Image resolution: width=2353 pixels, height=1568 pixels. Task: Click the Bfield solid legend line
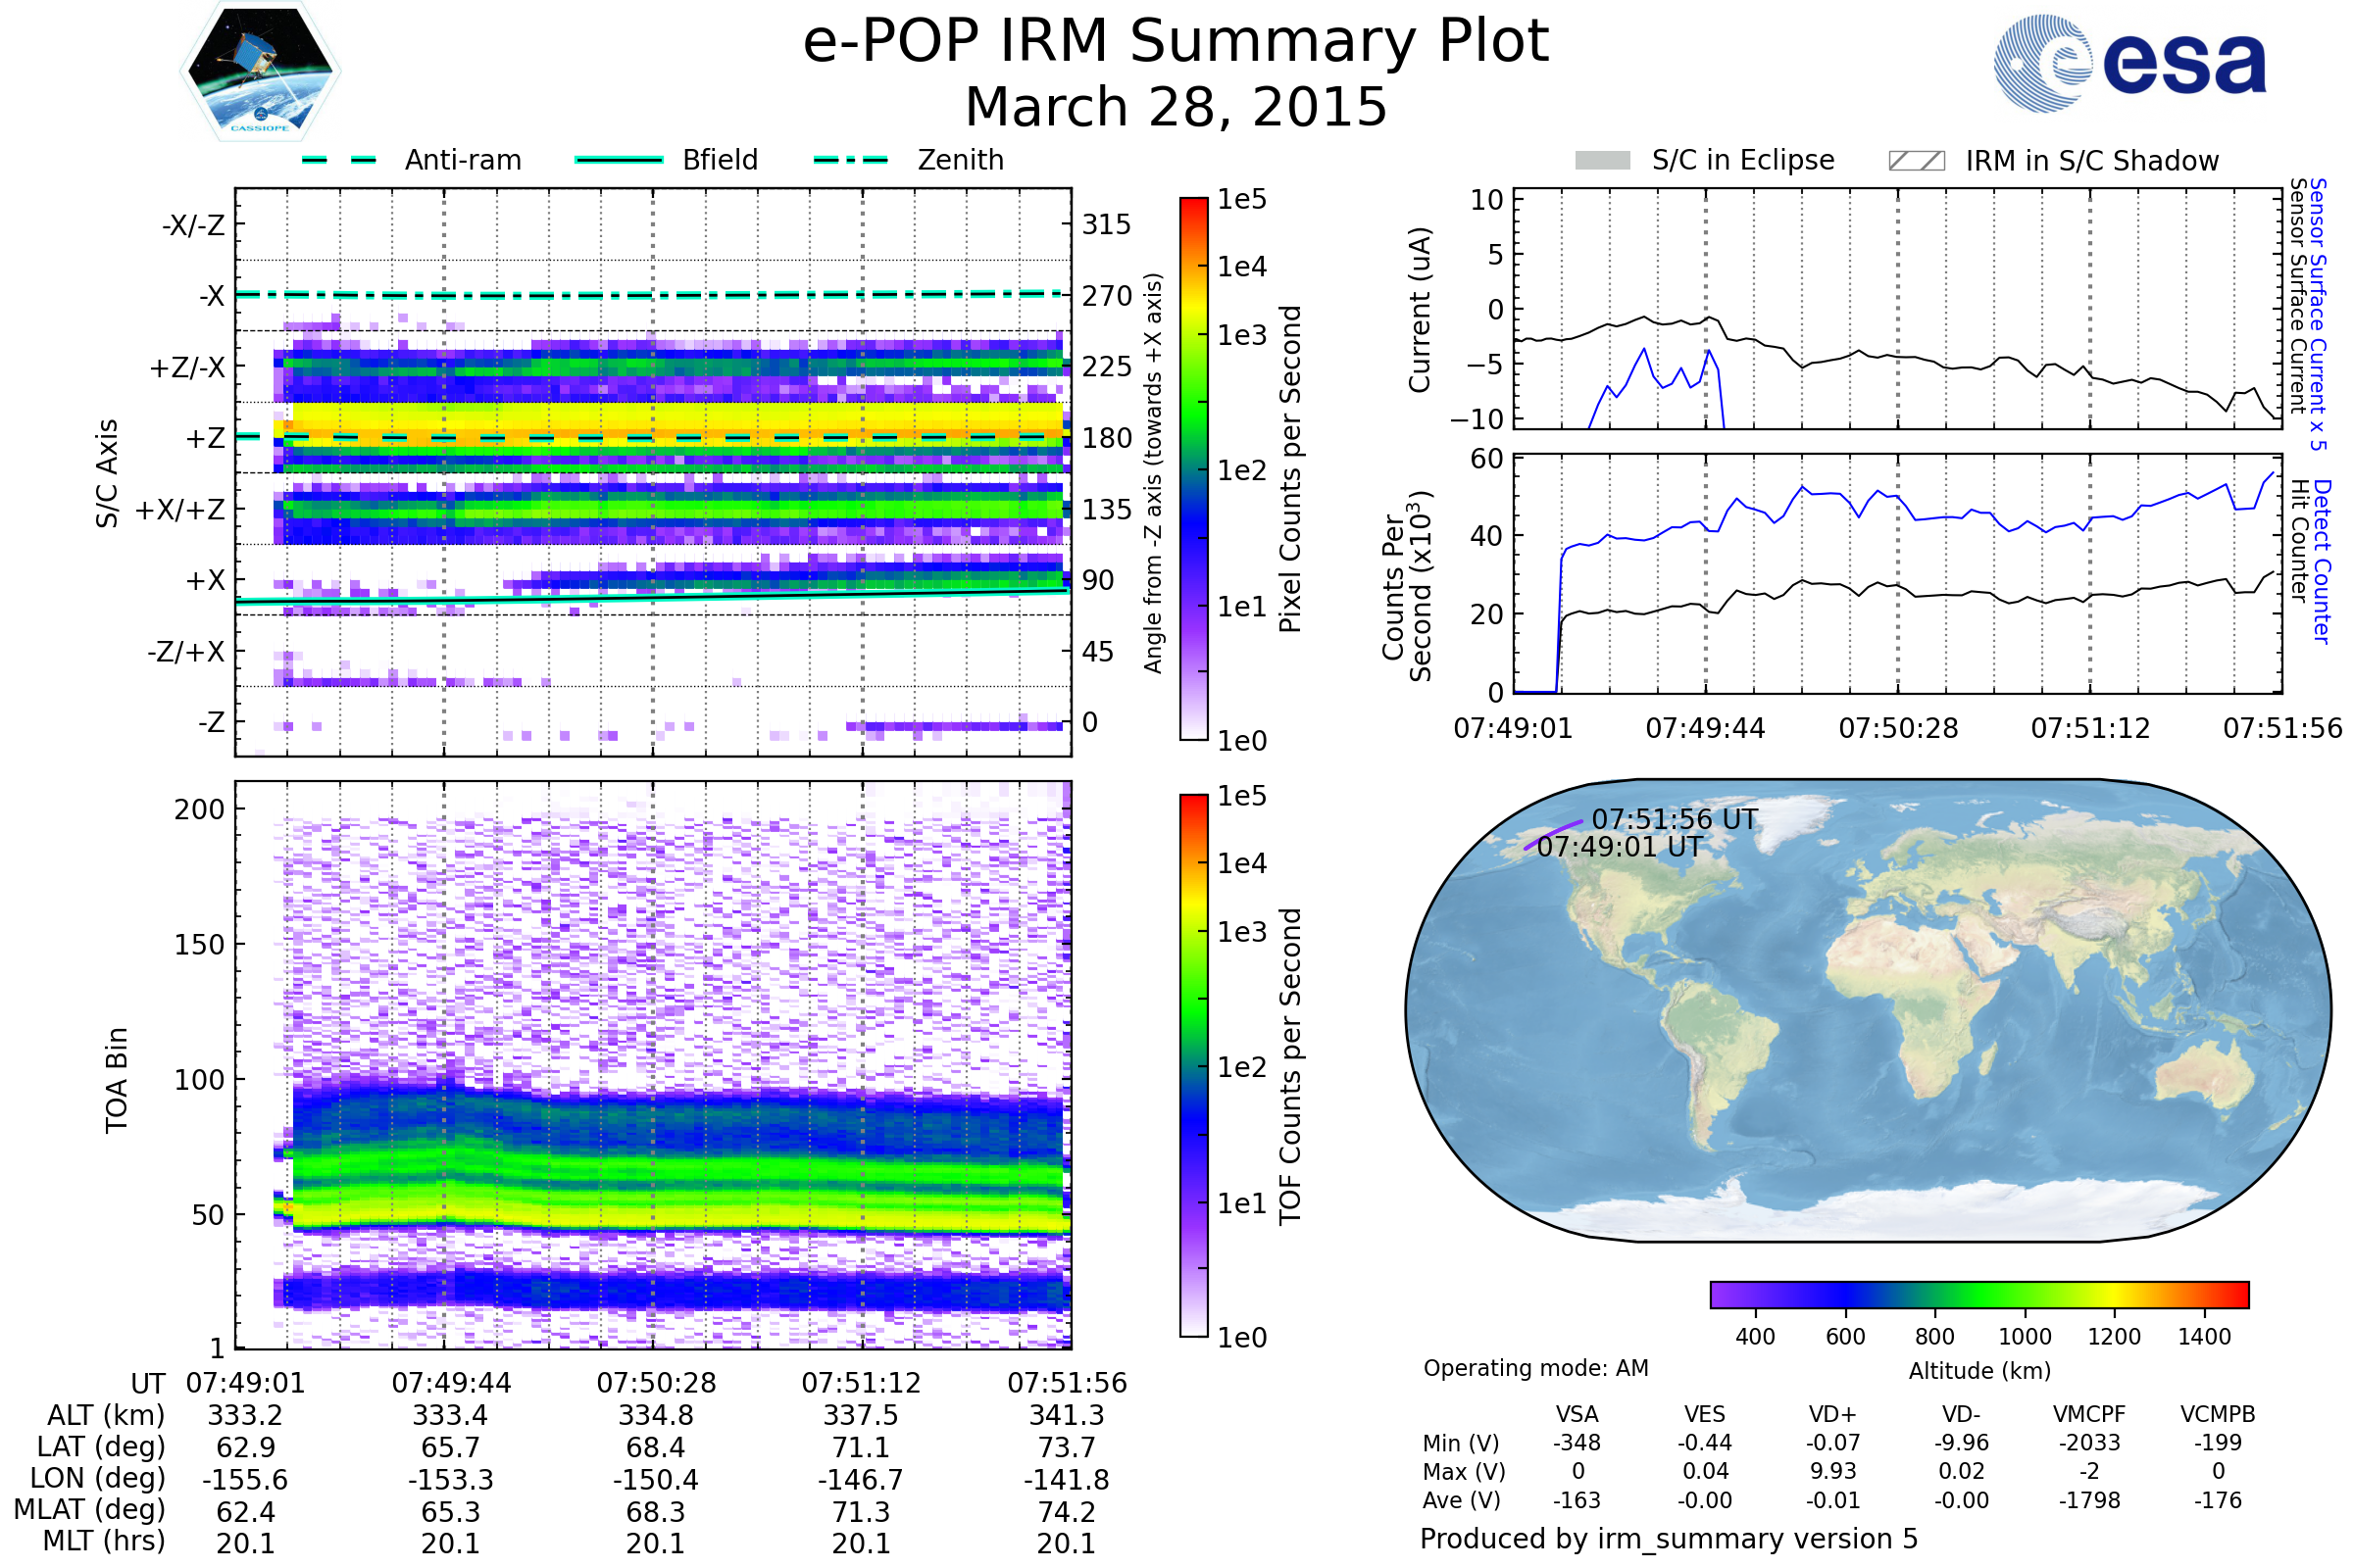620,160
